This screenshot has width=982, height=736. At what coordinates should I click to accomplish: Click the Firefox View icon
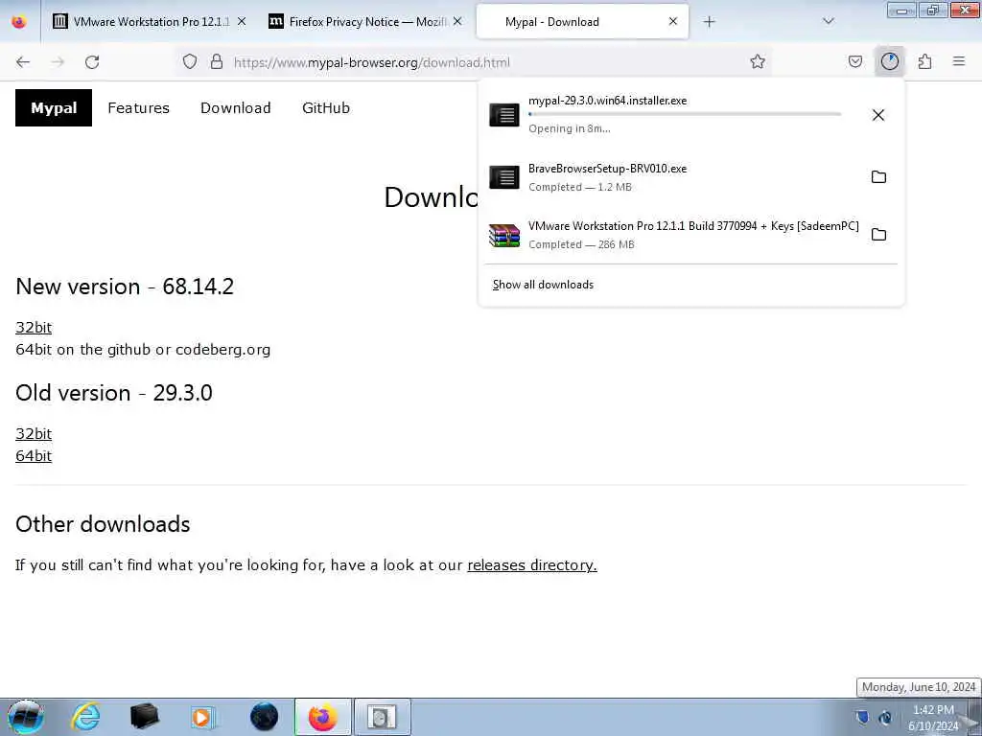(19, 22)
